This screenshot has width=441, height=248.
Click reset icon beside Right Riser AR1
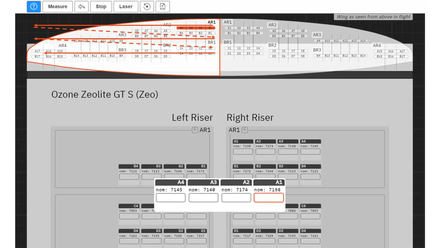click(x=245, y=130)
